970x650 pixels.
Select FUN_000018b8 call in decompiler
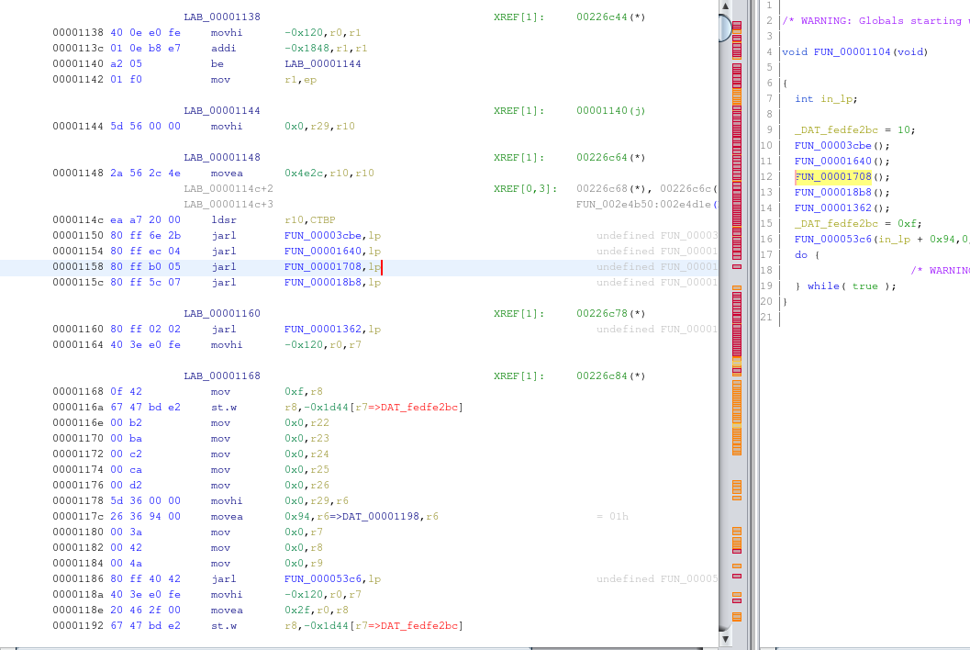coord(832,192)
